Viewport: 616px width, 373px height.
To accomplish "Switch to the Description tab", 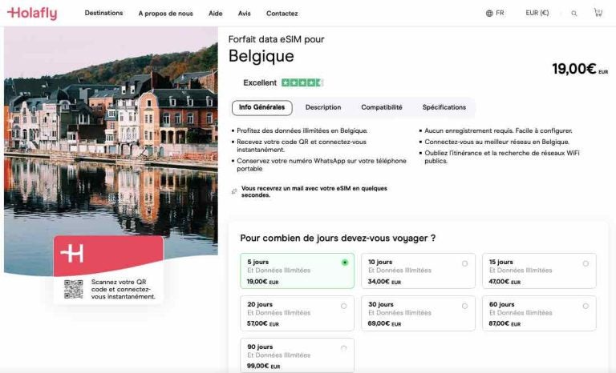I will point(323,107).
